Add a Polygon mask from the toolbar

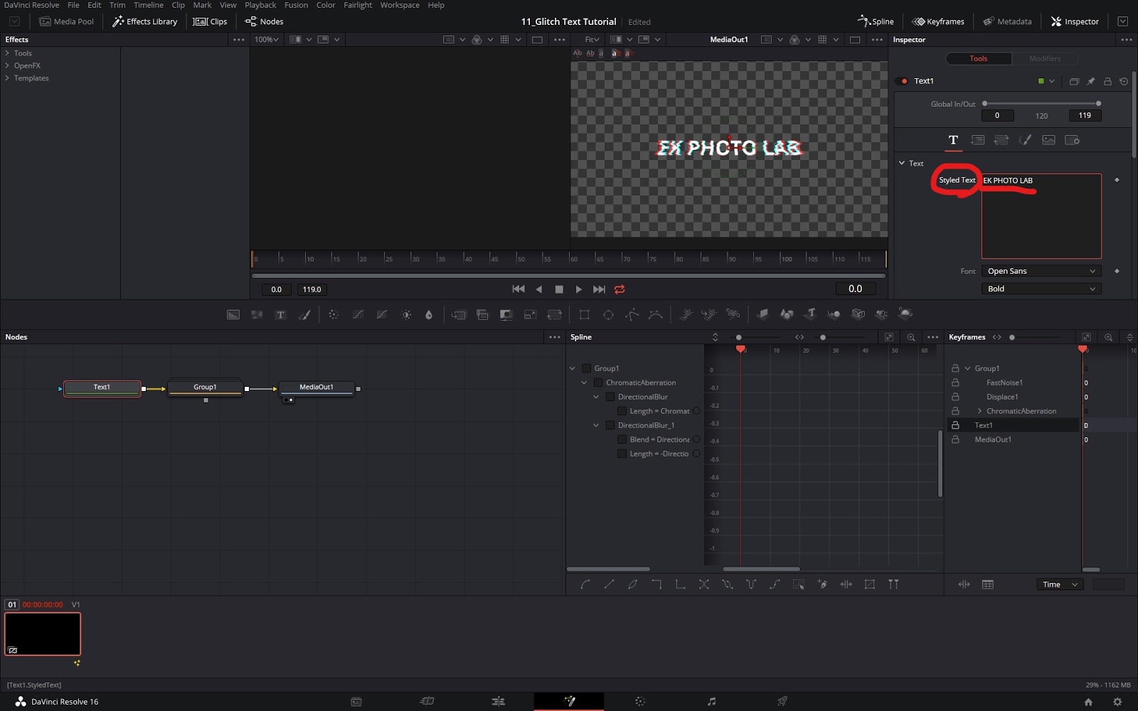click(x=632, y=314)
